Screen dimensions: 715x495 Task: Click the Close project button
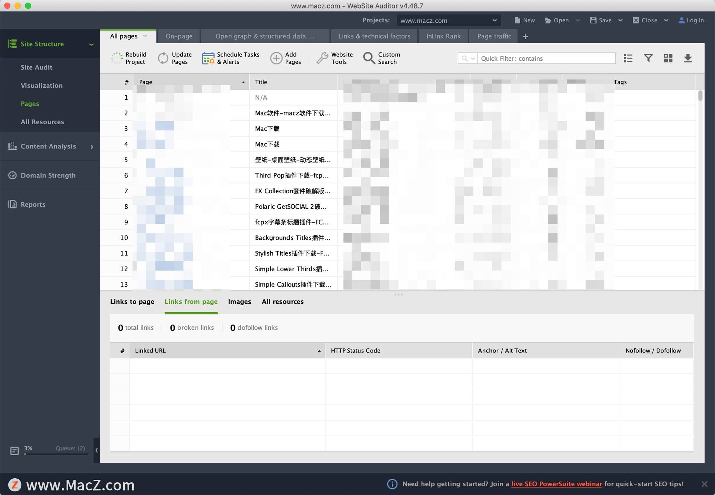[645, 20]
